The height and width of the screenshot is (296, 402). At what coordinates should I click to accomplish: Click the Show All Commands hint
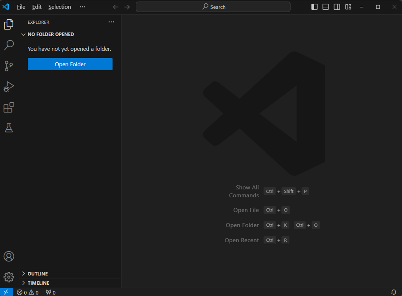(244, 191)
